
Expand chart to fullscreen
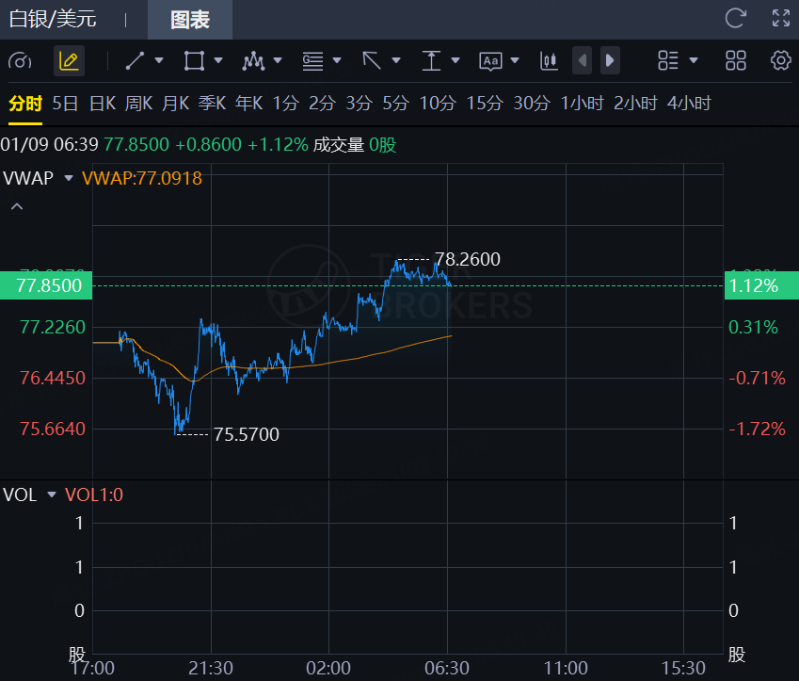coord(780,18)
